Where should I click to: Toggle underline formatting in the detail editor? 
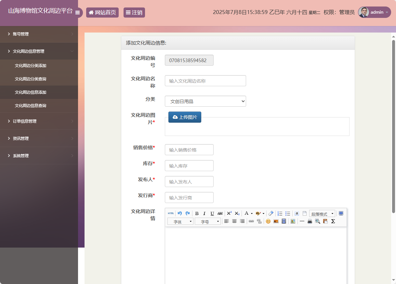[212, 213]
